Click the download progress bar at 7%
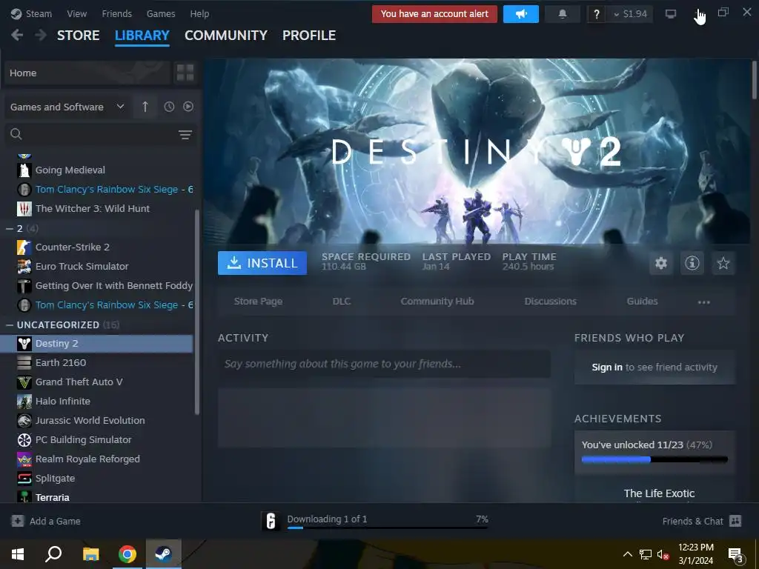This screenshot has width=759, height=569. 387,528
